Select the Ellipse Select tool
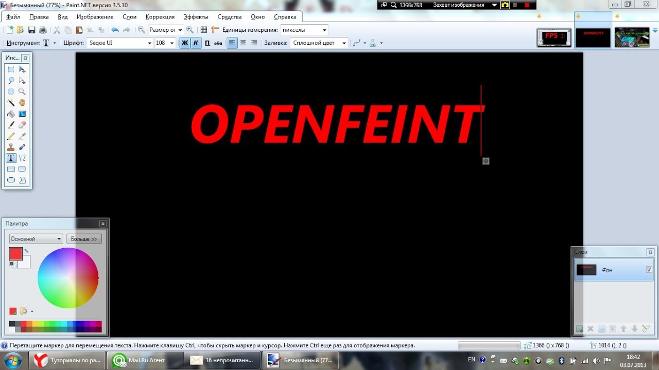Screen dimensions: 659x370 (11, 91)
